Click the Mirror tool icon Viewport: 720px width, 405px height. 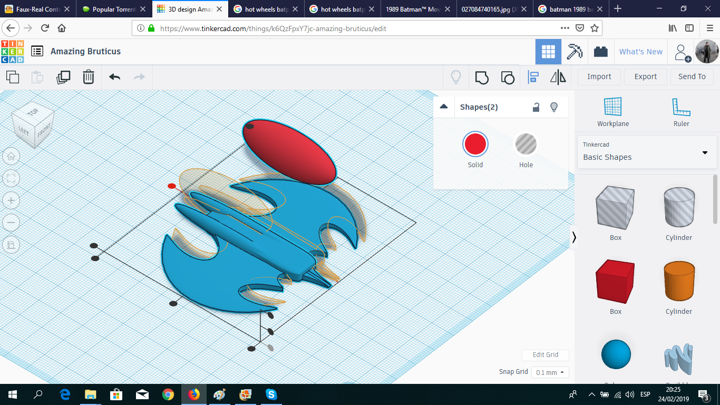558,78
